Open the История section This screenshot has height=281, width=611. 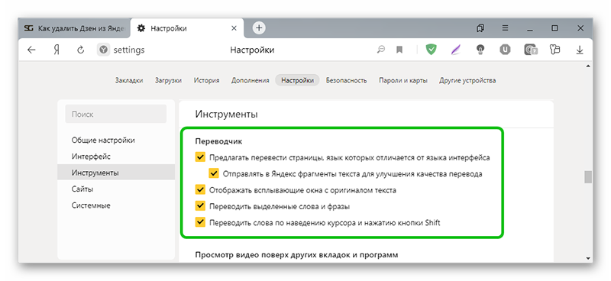click(206, 80)
